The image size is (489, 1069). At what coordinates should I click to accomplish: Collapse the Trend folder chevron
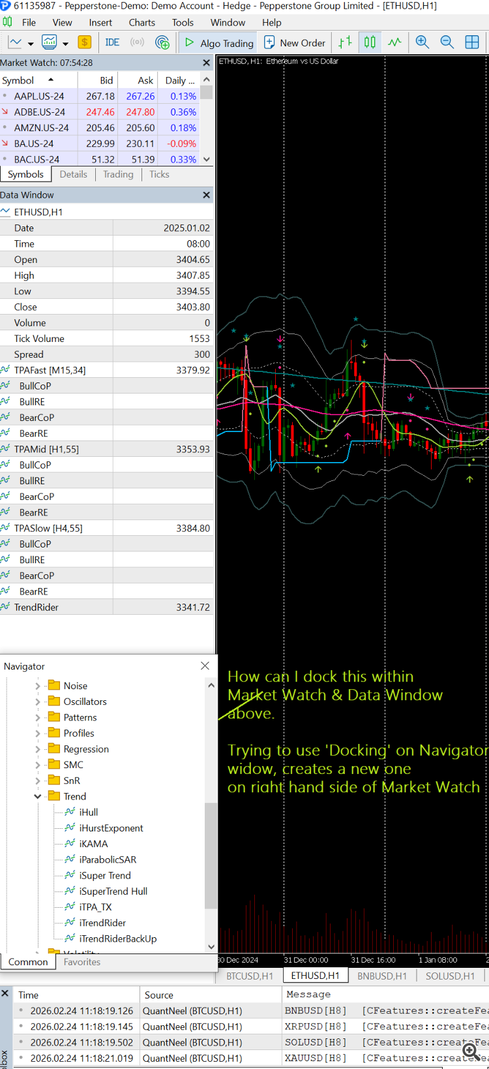pyautogui.click(x=37, y=796)
